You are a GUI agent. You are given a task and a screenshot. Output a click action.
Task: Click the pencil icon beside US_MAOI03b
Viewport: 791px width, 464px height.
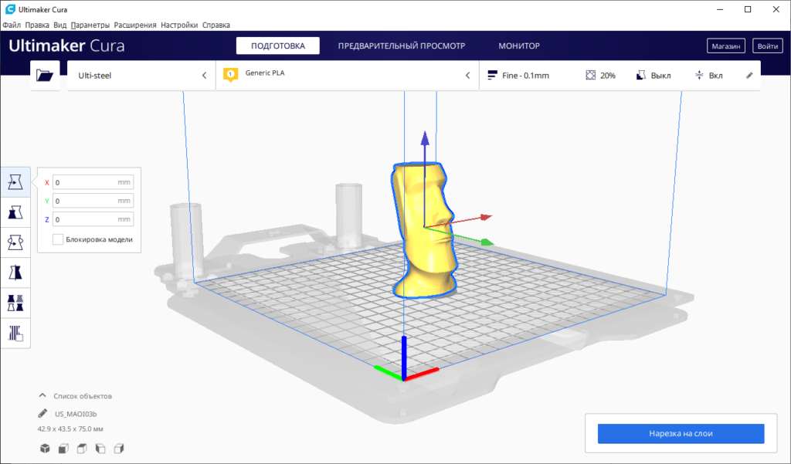(x=42, y=414)
